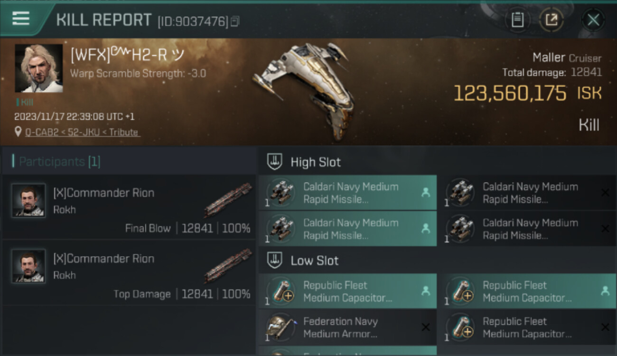This screenshot has width=617, height=356.
Task: Click the Low Slot section icon
Action: coord(275,261)
